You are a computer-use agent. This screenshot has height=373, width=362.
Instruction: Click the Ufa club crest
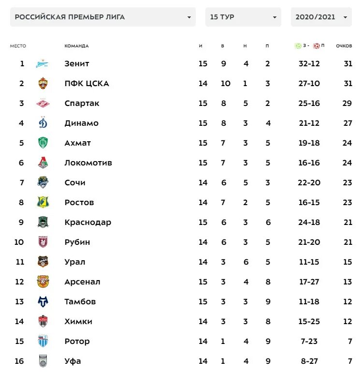tap(43, 361)
